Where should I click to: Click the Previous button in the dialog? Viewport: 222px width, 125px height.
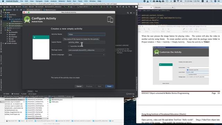pyautogui.click(x=89, y=86)
